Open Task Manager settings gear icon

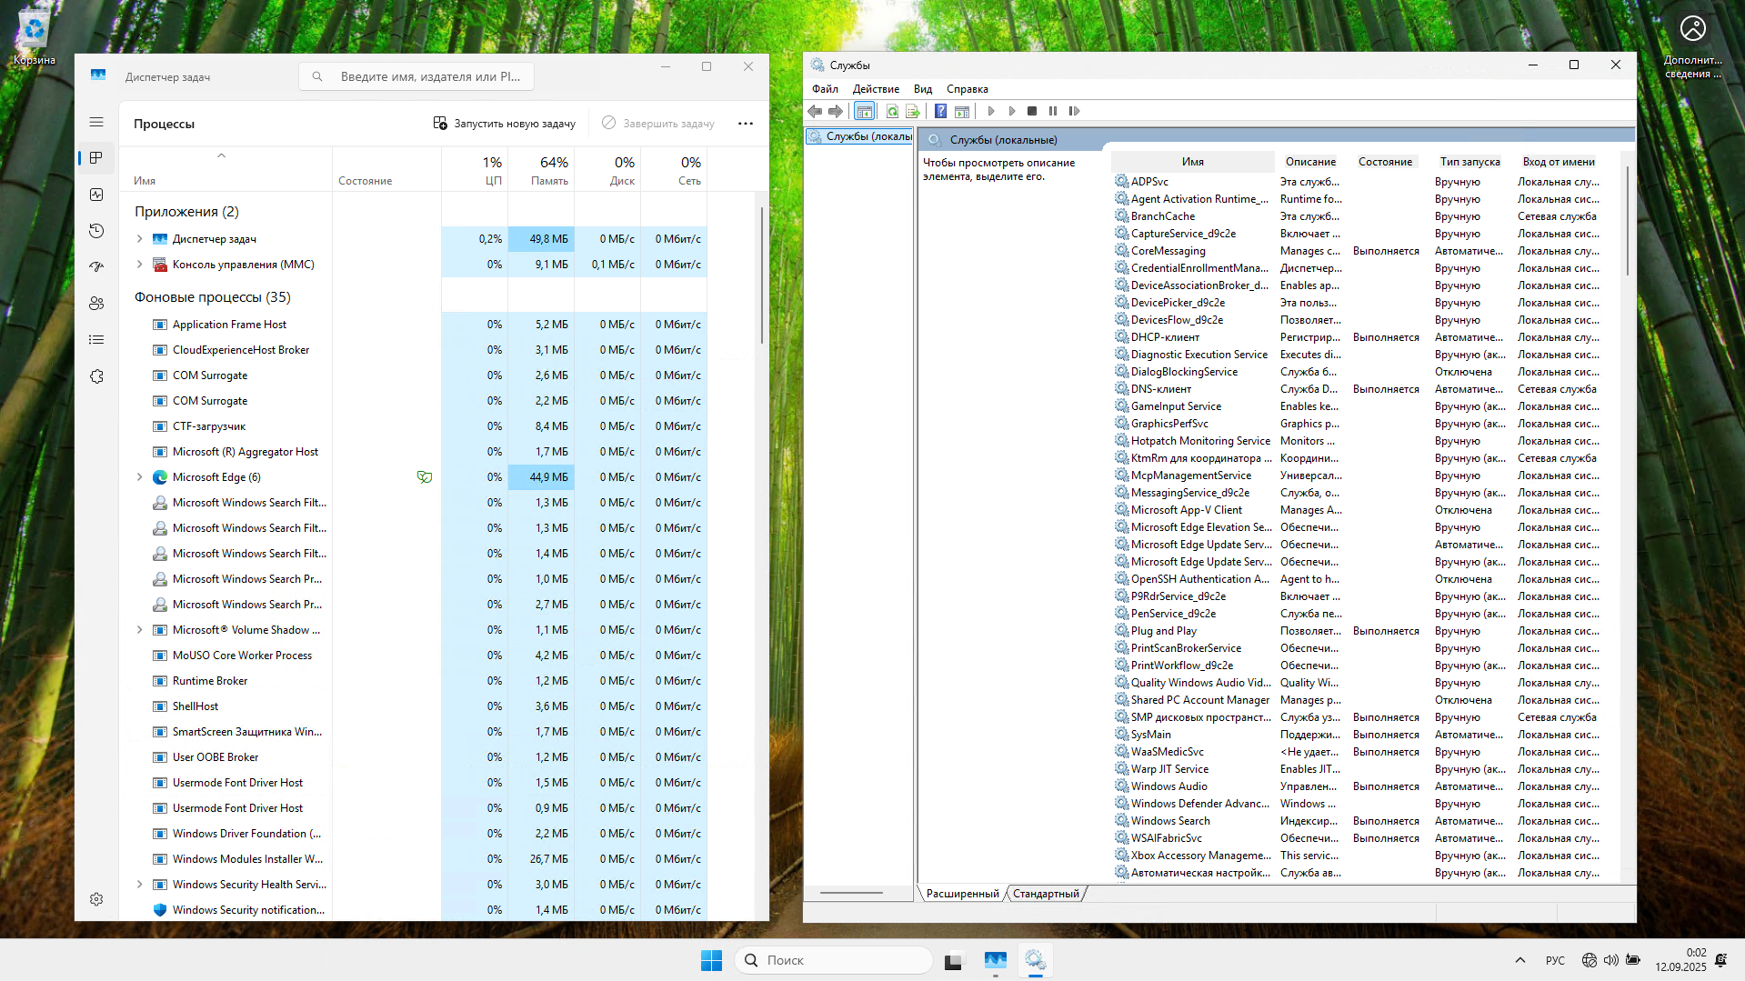96,899
